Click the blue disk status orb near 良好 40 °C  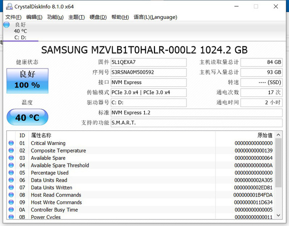(x=7, y=25)
